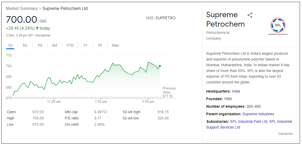Click the Number of employees: 350–400 row
The width and height of the screenshot is (302, 146).
tap(234, 106)
